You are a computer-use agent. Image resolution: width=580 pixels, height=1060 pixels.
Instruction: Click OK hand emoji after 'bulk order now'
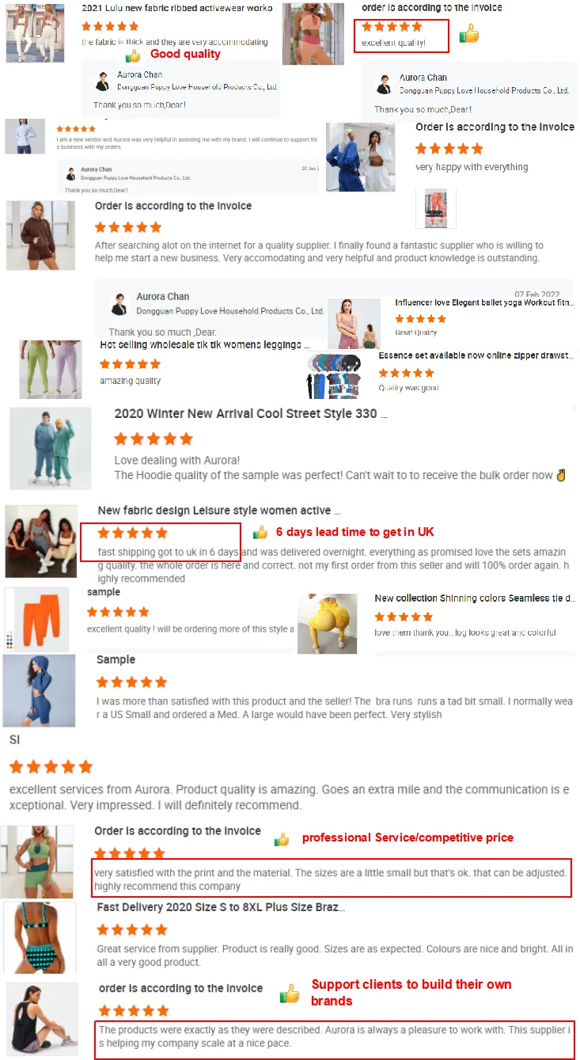(x=561, y=475)
